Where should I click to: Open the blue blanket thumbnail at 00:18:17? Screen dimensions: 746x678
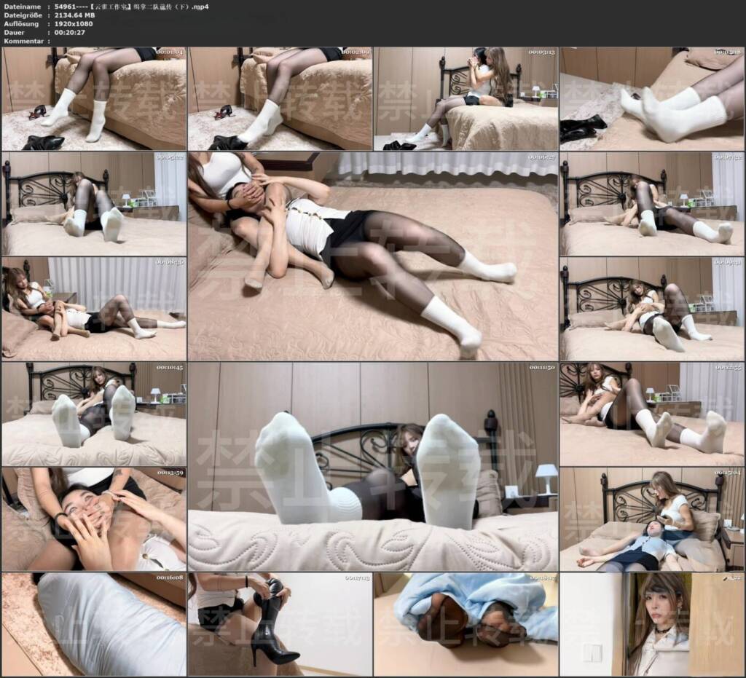[x=466, y=625]
